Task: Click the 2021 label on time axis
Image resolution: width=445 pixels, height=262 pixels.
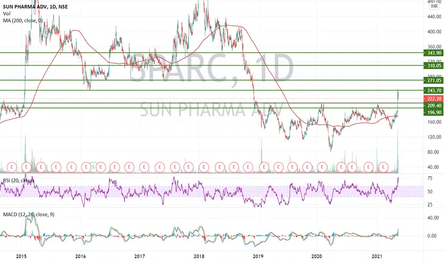Action: (x=377, y=256)
